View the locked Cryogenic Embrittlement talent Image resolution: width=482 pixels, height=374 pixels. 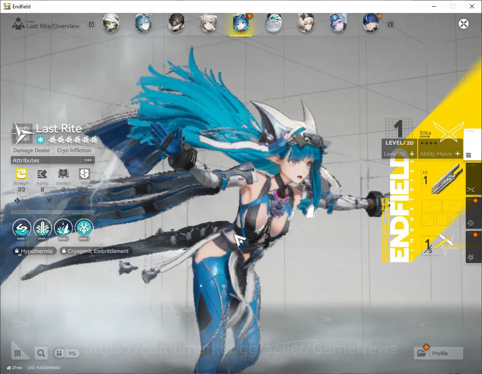click(x=96, y=251)
